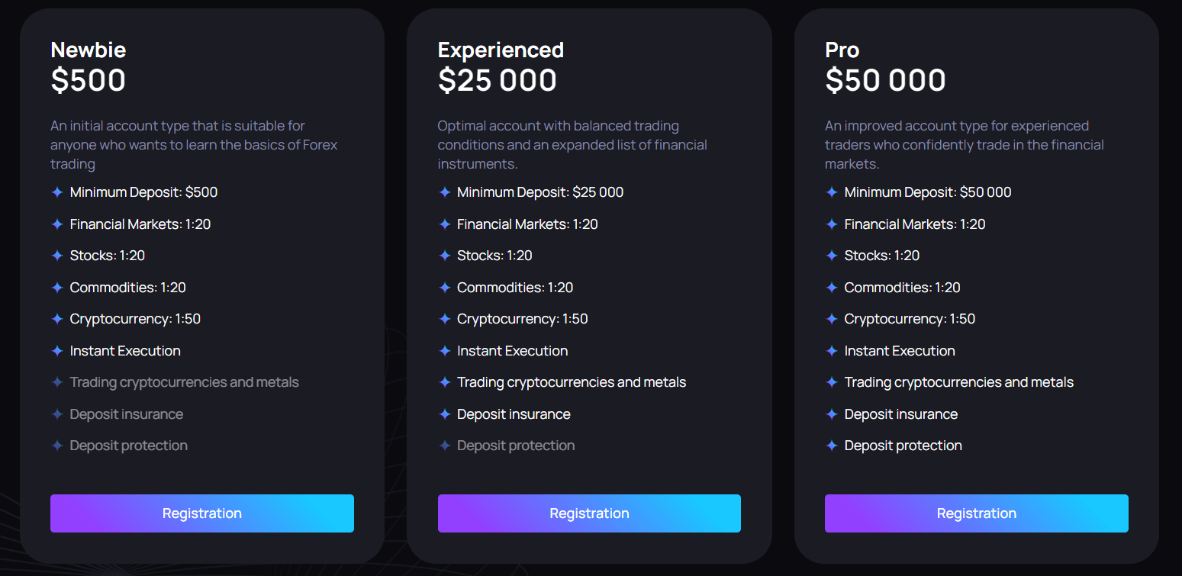Click the Registration button under Pro plan
Viewport: 1182px width, 576px height.
click(x=977, y=513)
